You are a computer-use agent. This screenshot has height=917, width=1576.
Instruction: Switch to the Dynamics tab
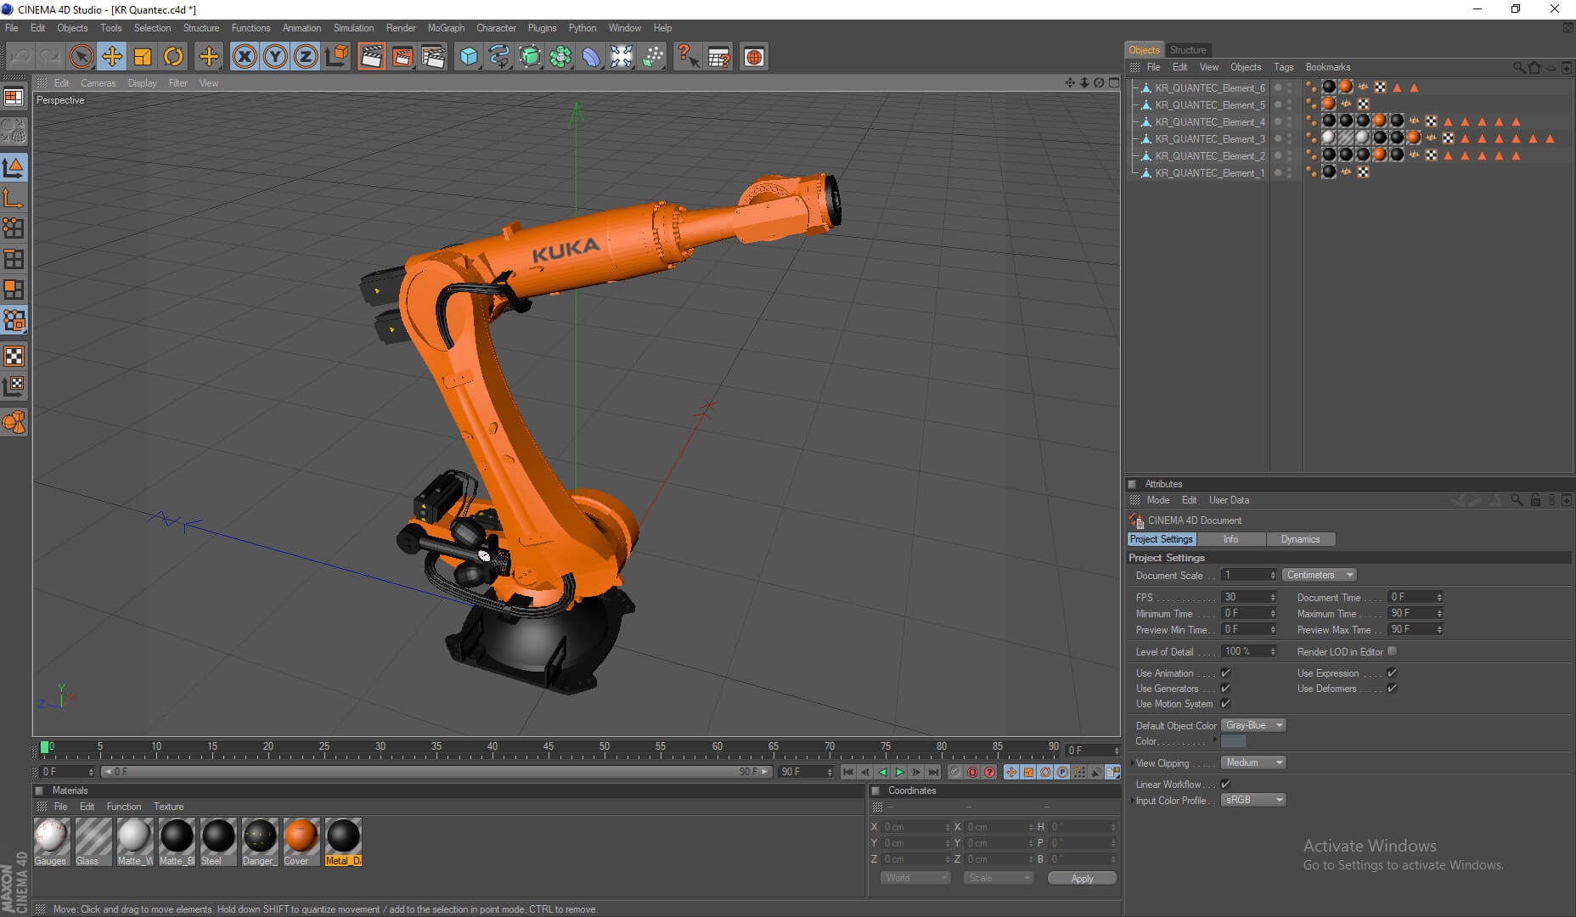(1300, 539)
